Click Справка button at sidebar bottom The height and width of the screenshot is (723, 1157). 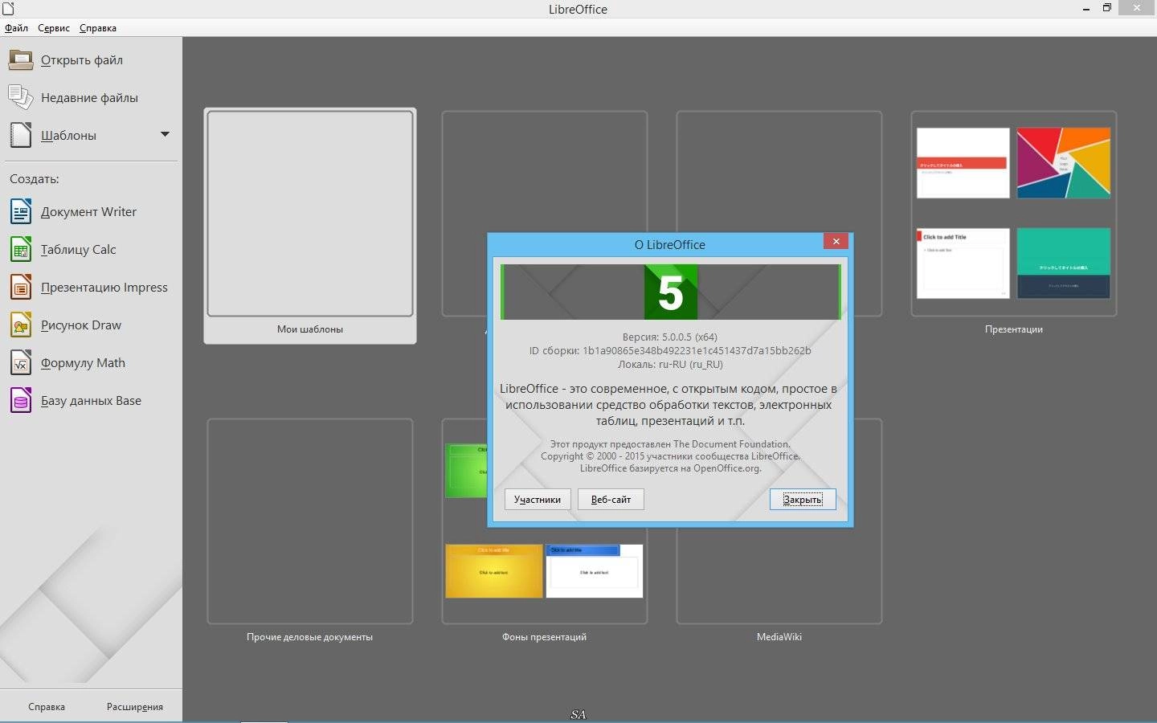[x=47, y=707]
